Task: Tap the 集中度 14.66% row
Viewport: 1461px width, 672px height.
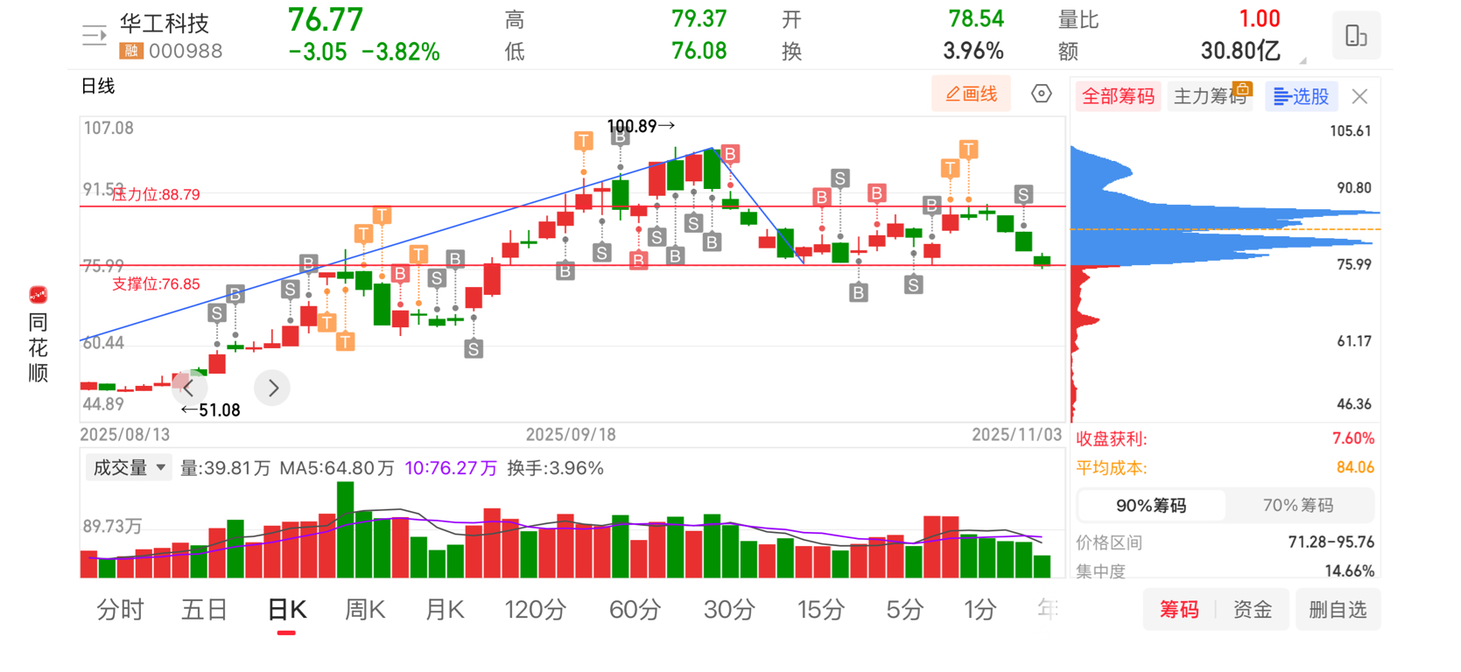Action: coord(1226,570)
